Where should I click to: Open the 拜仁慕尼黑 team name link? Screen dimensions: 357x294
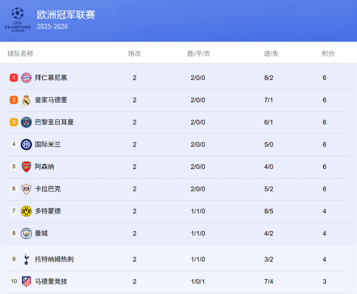click(x=51, y=78)
